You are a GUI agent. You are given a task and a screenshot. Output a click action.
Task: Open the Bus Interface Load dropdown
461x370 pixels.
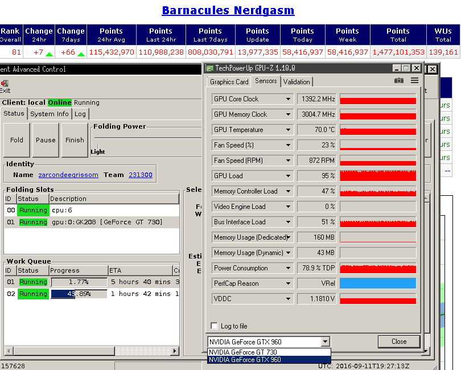288,222
